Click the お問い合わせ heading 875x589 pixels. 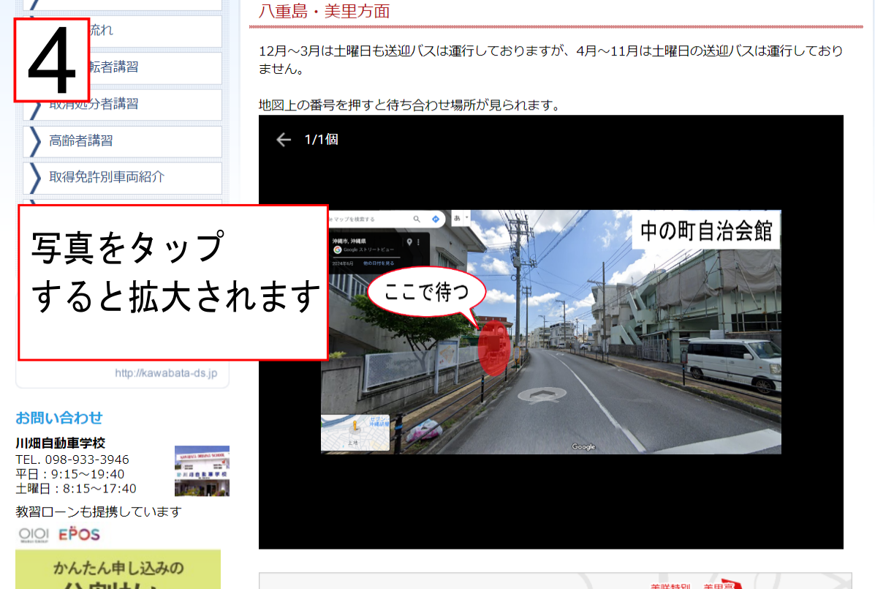point(59,418)
